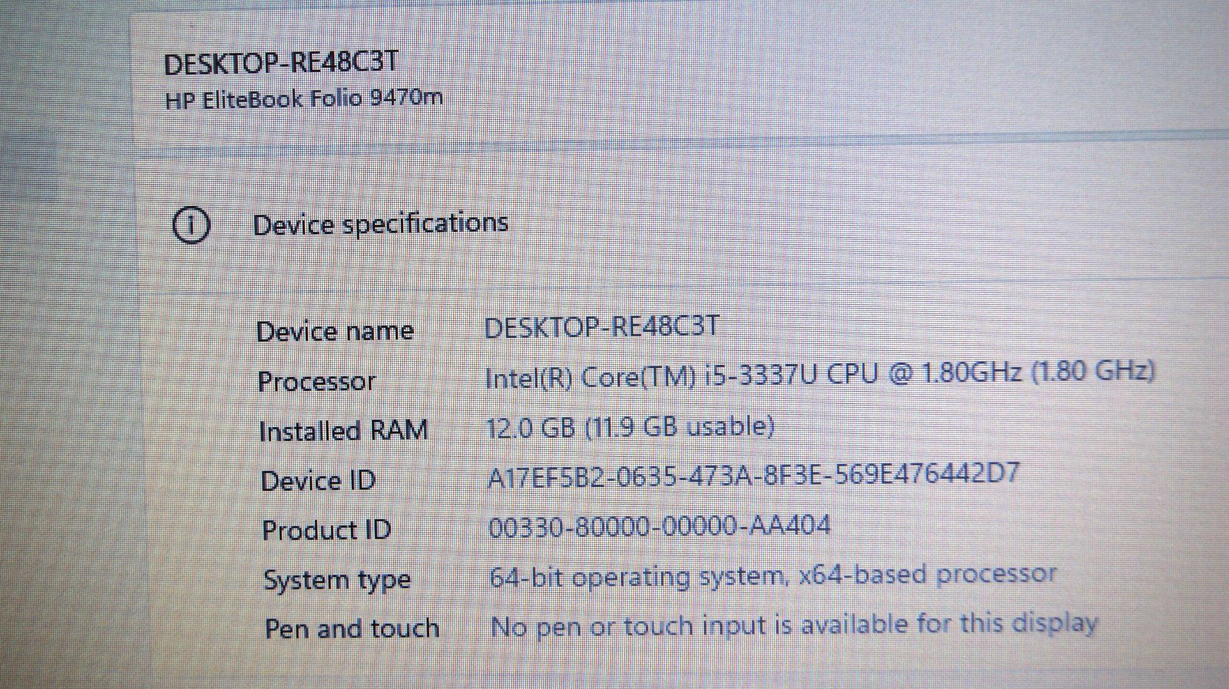
Task: Click the Pen and touch label
Action: coord(352,628)
